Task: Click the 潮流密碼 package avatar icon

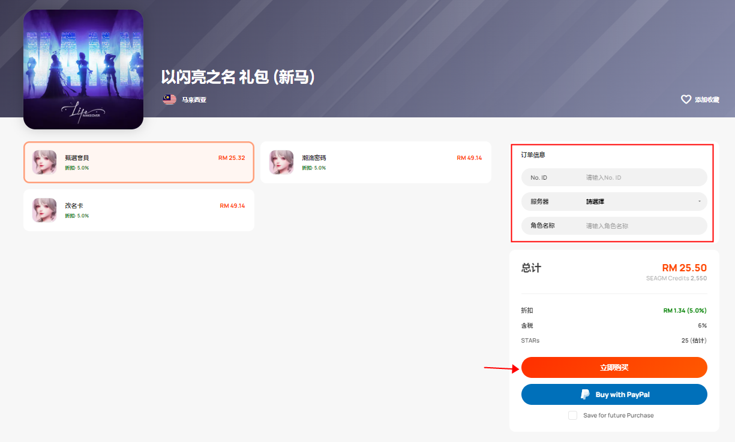Action: coord(281,162)
